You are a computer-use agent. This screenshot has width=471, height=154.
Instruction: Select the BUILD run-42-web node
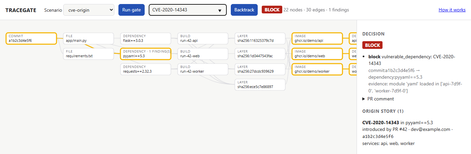pyautogui.click(x=203, y=54)
